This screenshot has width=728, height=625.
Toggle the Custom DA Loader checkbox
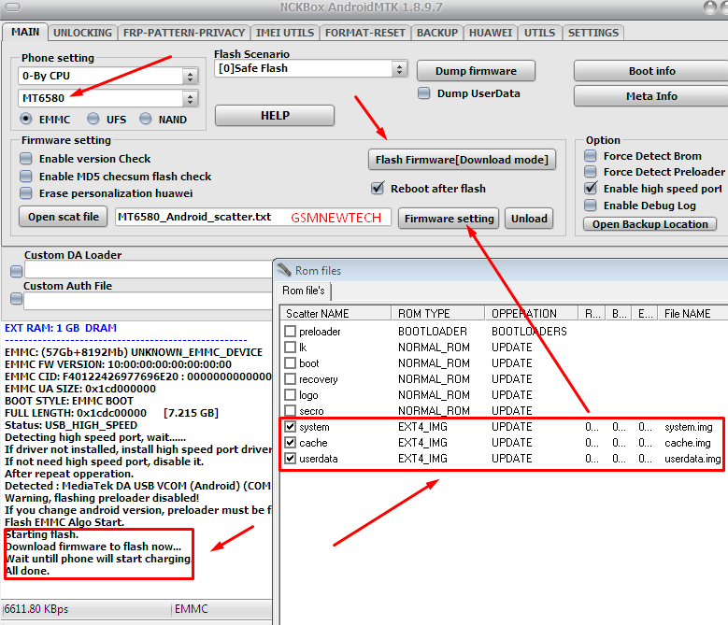point(16,271)
